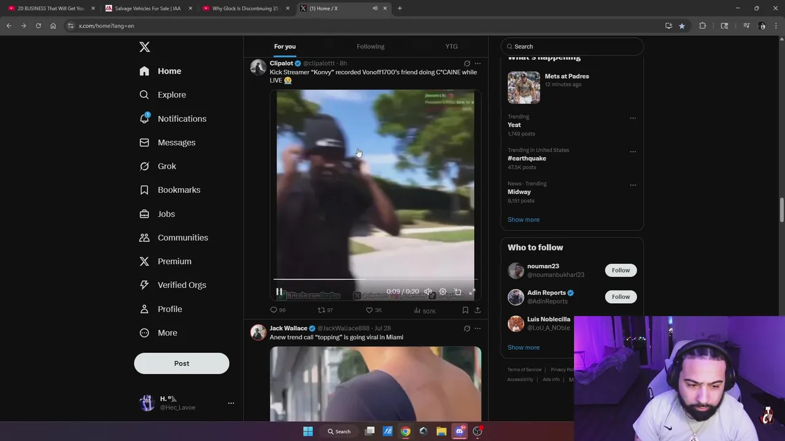785x441 pixels.
Task: Open Windows Start menu
Action: [308, 431]
